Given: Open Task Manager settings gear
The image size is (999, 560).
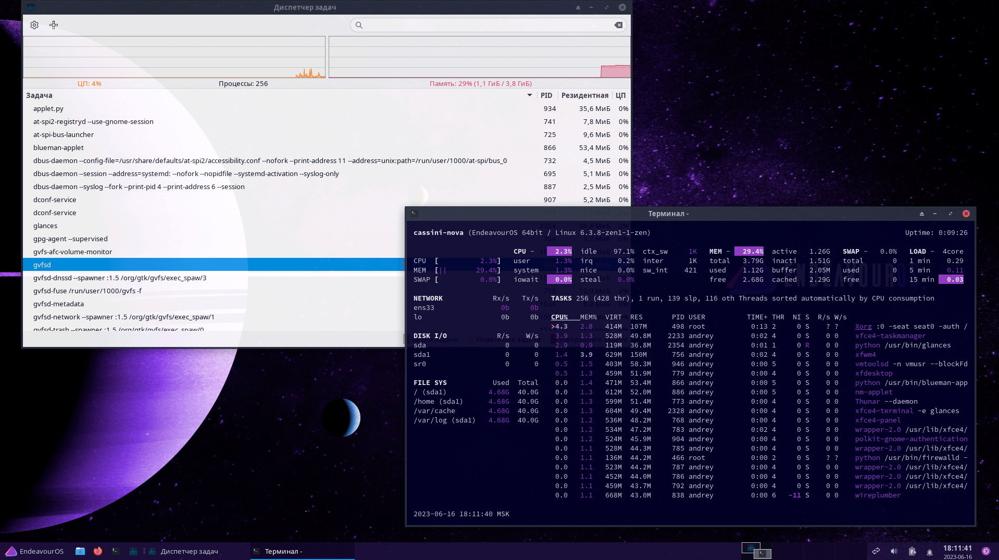Looking at the screenshot, I should coord(34,25).
